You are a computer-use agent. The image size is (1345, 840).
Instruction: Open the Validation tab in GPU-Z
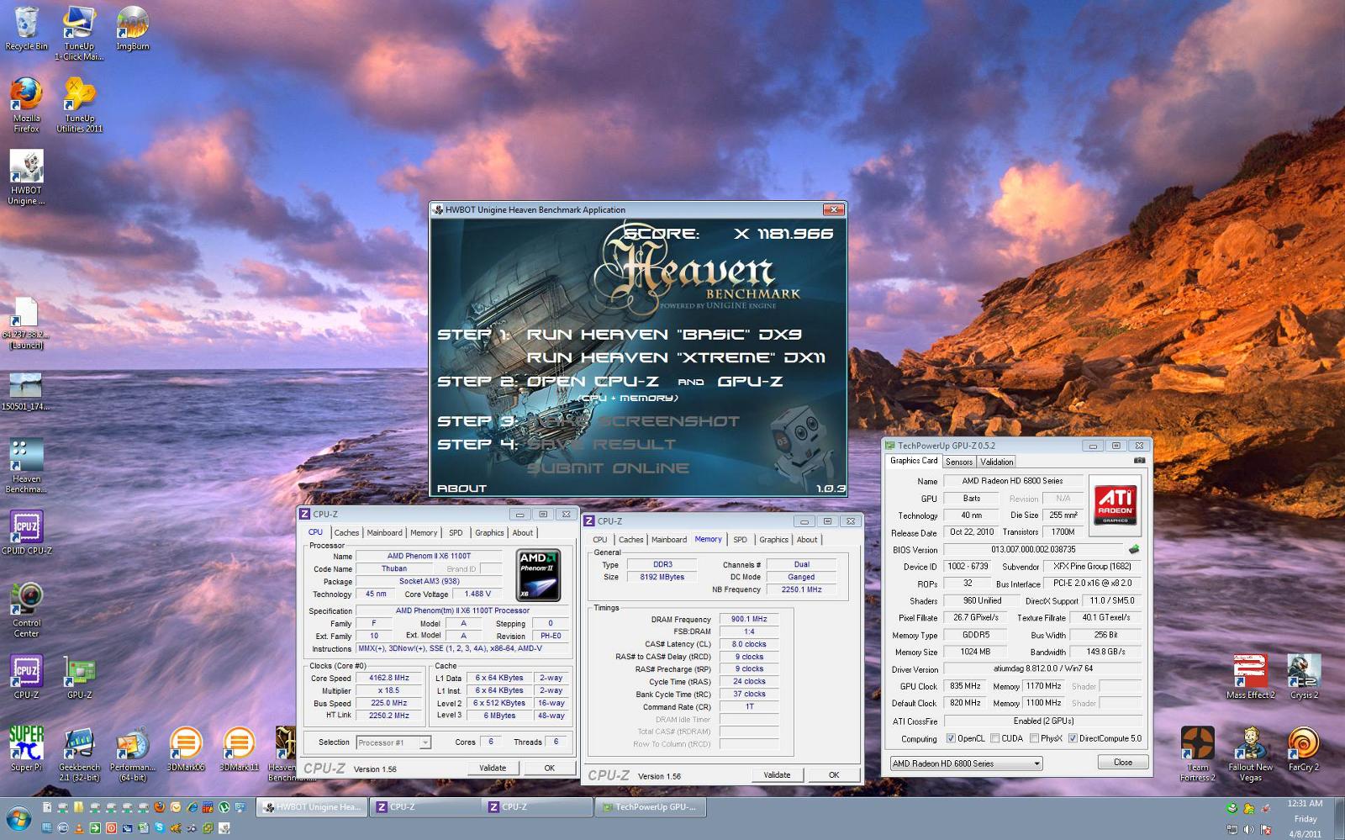(997, 462)
